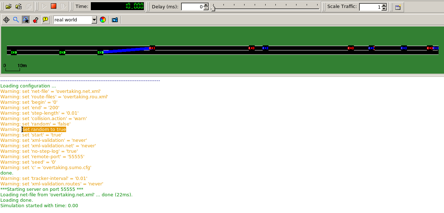The image size is (444, 213).
Task: Click the warning line setting 'begin' = '0'
Action: [x=29, y=102]
